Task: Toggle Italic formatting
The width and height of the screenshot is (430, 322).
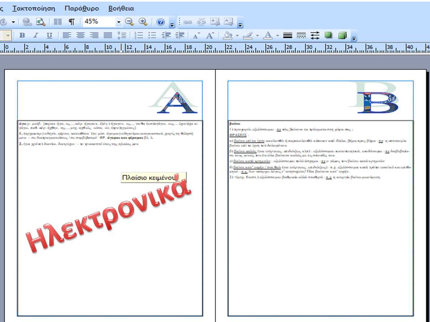Action: pyautogui.click(x=36, y=35)
